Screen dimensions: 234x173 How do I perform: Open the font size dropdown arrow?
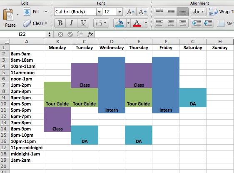[x=119, y=12]
